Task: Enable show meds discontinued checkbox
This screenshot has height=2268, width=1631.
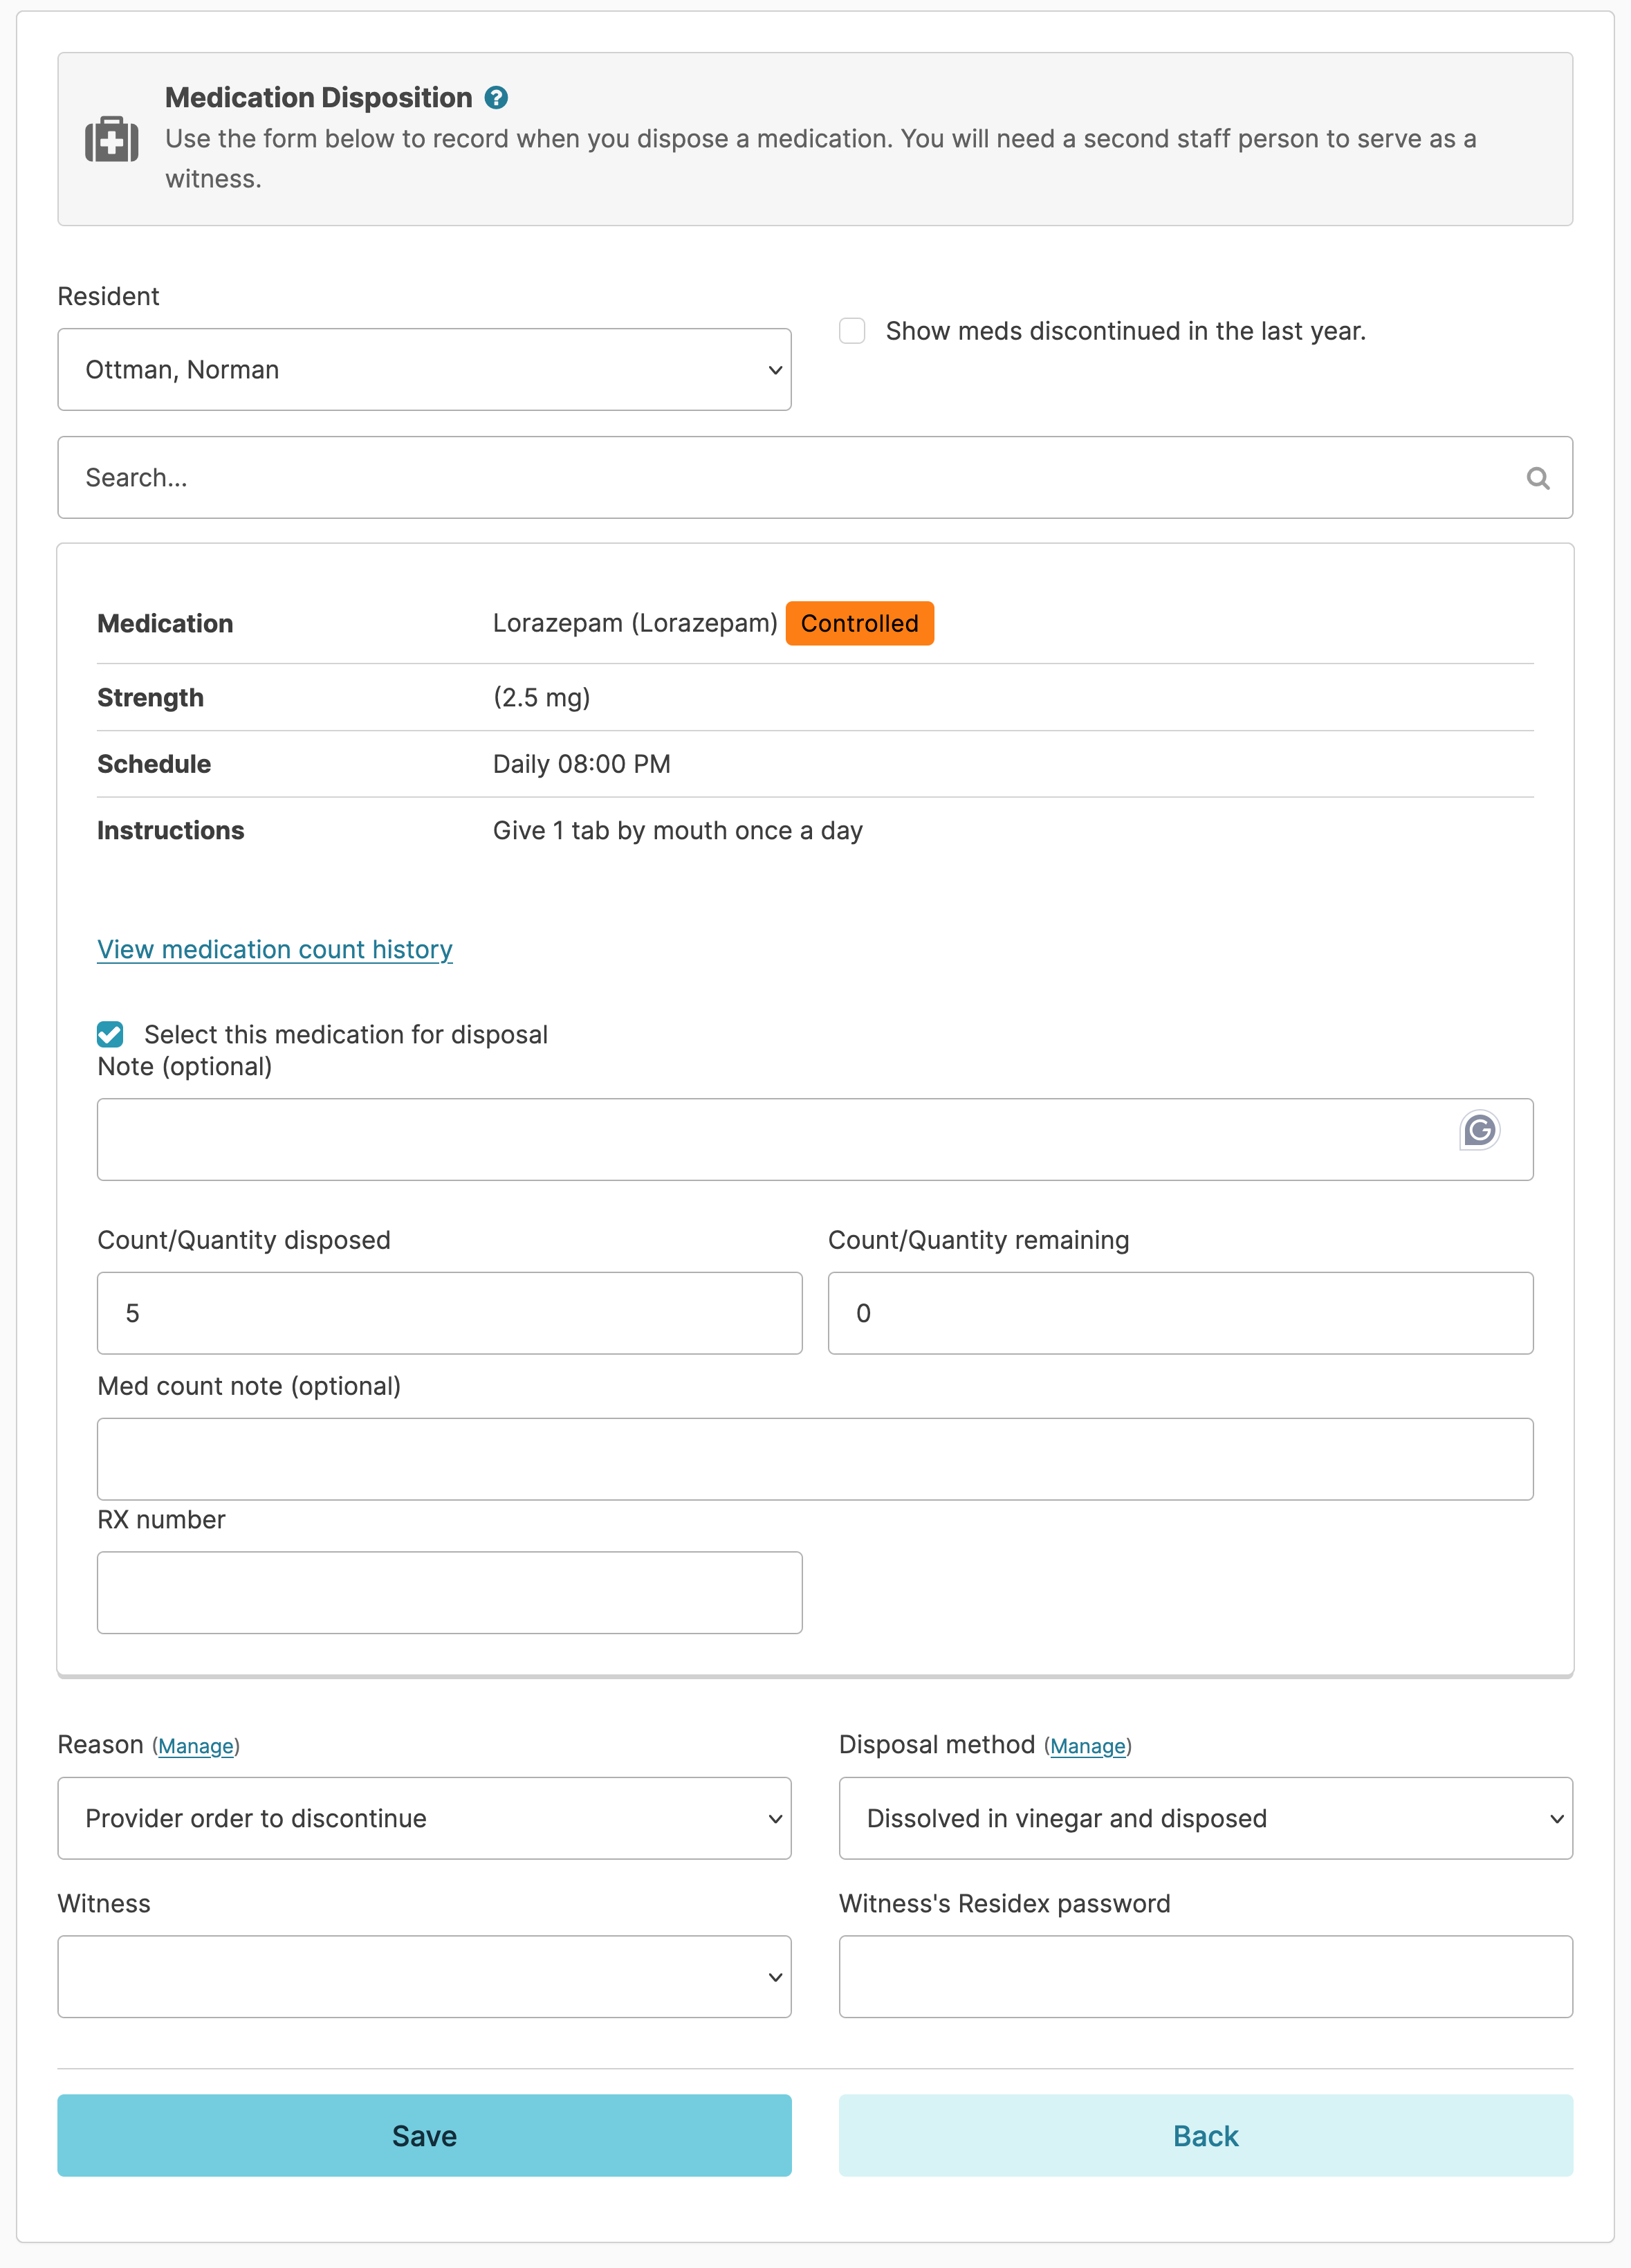Action: 852,331
